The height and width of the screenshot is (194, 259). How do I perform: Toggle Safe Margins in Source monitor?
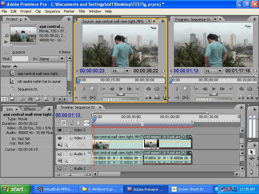(157, 89)
